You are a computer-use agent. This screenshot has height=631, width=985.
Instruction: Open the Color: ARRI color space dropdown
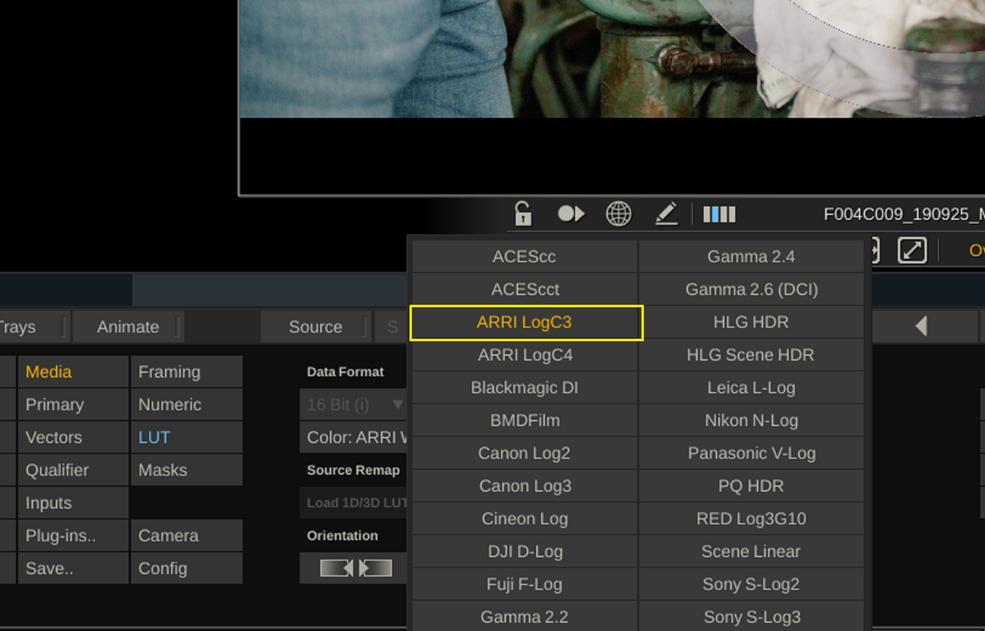[x=353, y=437]
